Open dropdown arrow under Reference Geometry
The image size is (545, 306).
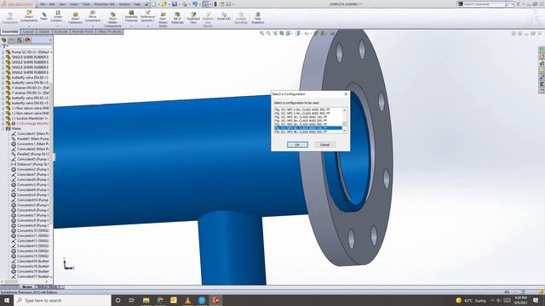click(x=147, y=25)
